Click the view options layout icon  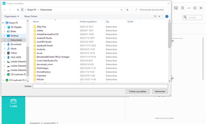pos(156,16)
